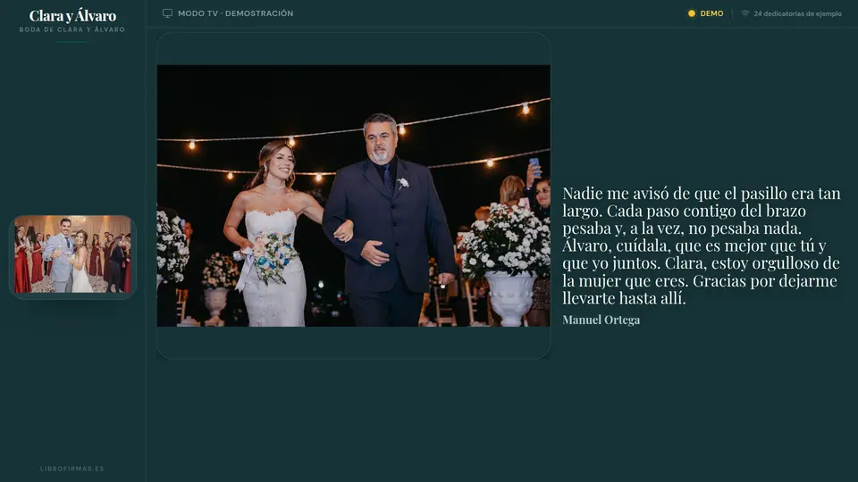This screenshot has width=858, height=482.
Task: Click the MODO TV · DEMOSTRACIÓN label
Action: (x=235, y=13)
